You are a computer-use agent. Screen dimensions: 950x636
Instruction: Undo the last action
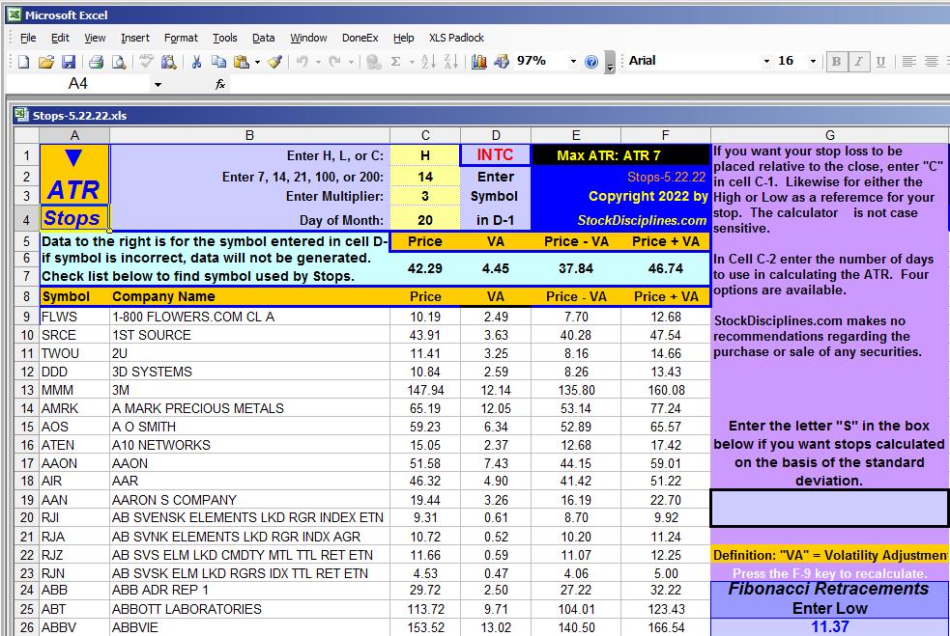click(302, 61)
